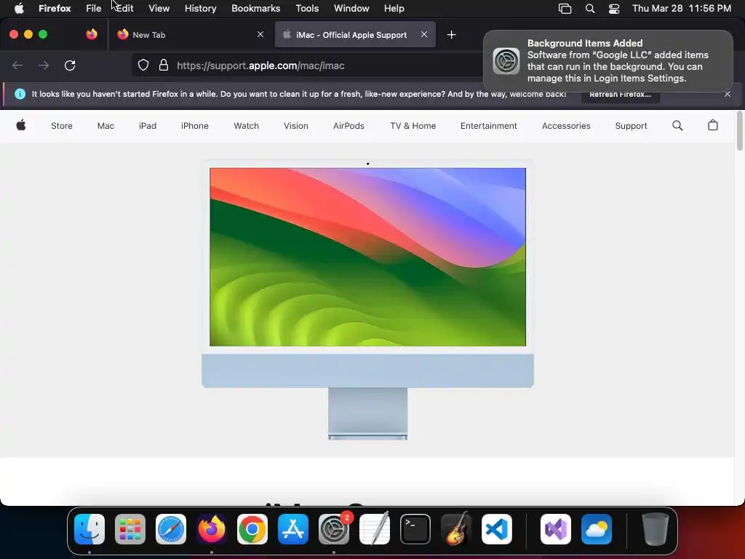Click the back navigation arrow
Image resolution: width=745 pixels, height=559 pixels.
pos(17,65)
